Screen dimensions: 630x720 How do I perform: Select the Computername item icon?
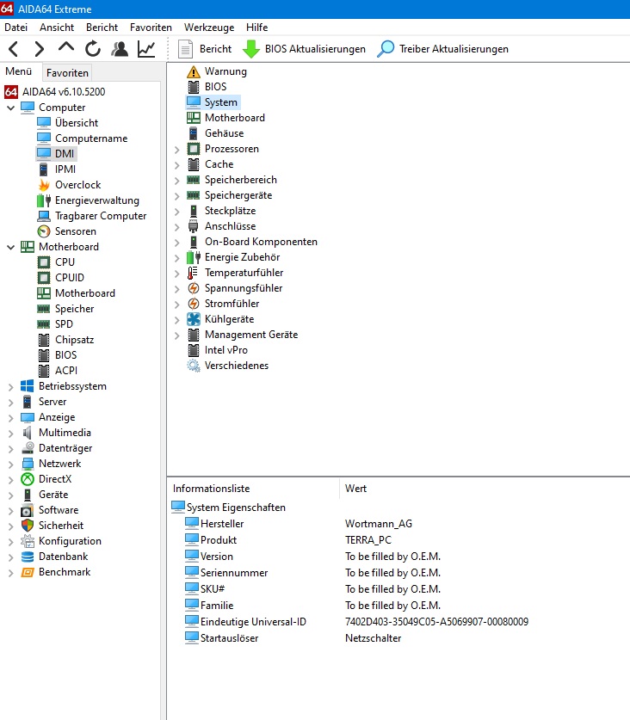[x=44, y=138]
